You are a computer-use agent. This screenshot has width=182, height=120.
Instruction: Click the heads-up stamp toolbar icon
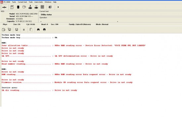pos(30,7)
